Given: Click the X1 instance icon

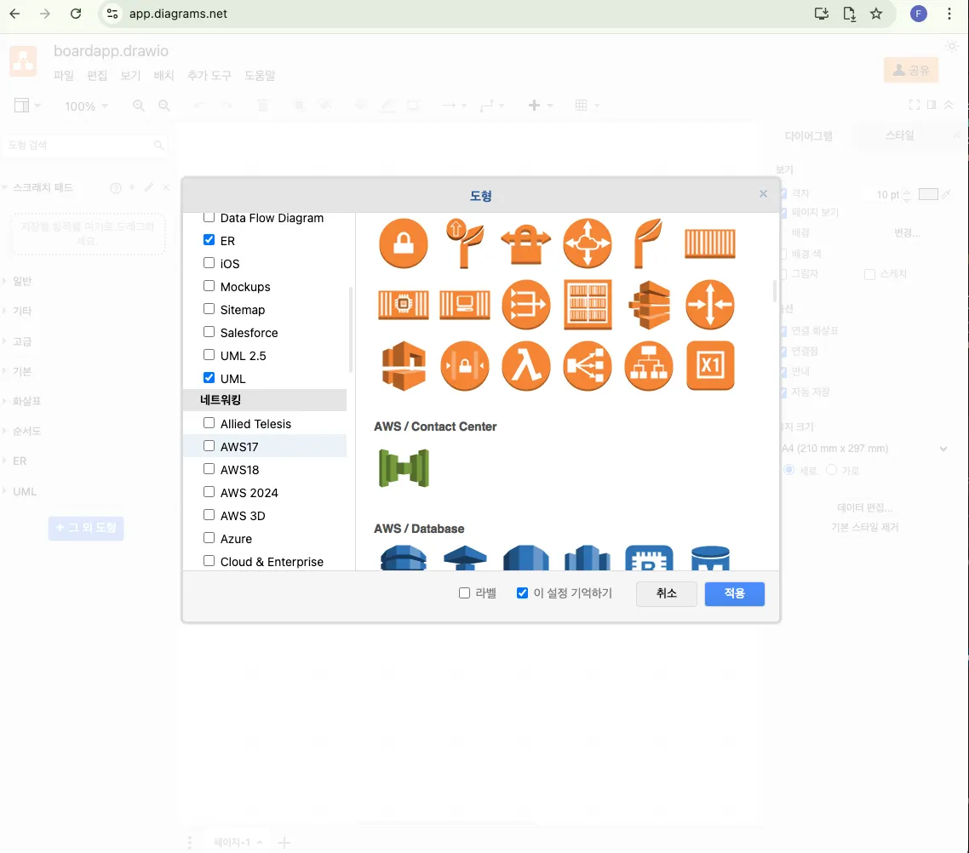Looking at the screenshot, I should tap(710, 366).
